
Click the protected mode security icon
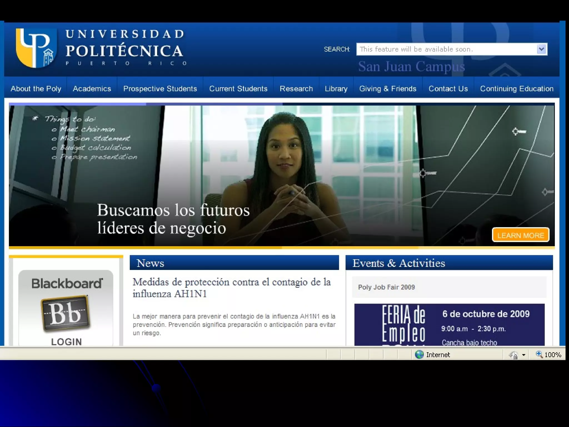[513, 355]
